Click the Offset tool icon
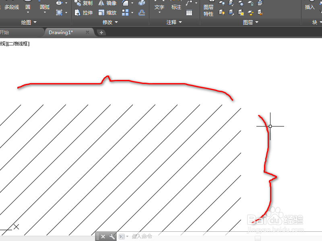Viewport: 322px width, 241px height. click(x=142, y=13)
